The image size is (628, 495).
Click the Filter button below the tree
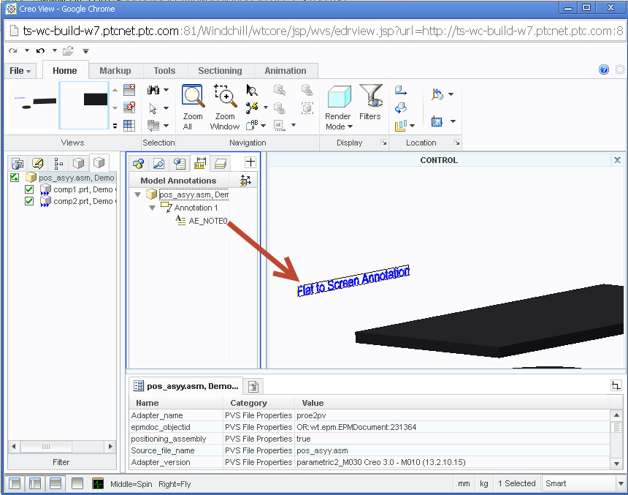(61, 462)
